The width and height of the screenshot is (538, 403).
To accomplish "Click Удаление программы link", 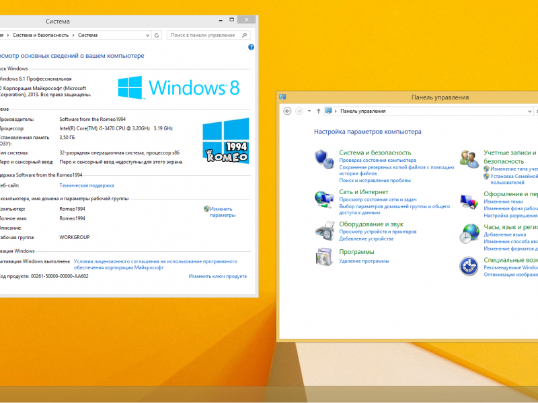I will pos(364,261).
